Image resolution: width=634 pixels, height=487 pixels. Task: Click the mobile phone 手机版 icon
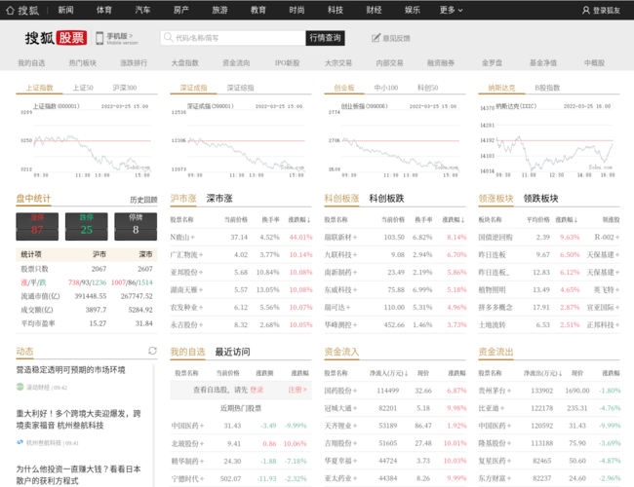click(99, 38)
